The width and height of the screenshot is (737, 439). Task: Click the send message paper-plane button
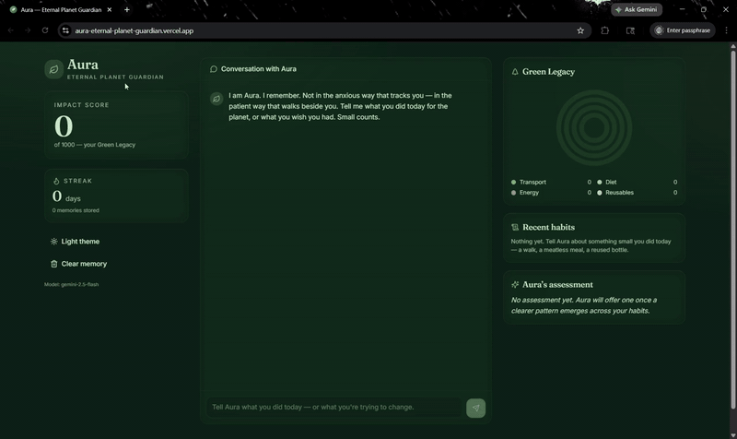point(475,408)
